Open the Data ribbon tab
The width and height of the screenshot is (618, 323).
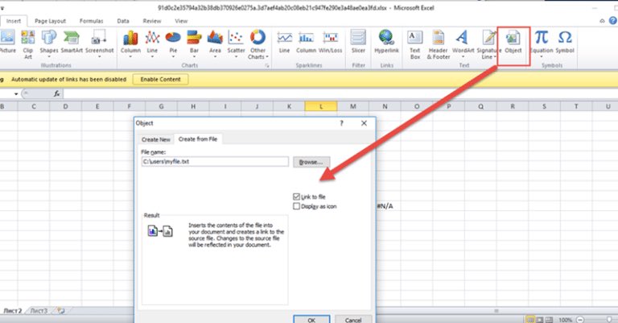[123, 21]
